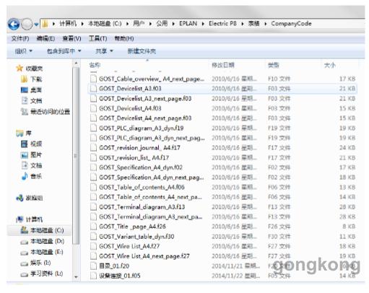Open the Tools (T) menu
Image resolution: width=369 pixels, height=293 pixels.
click(97, 38)
